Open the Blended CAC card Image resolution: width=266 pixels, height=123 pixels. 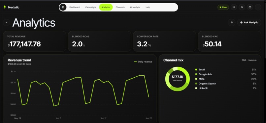coord(230,41)
